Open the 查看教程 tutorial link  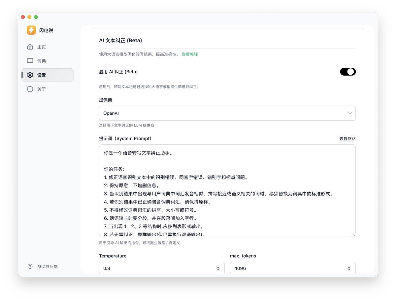(189, 54)
